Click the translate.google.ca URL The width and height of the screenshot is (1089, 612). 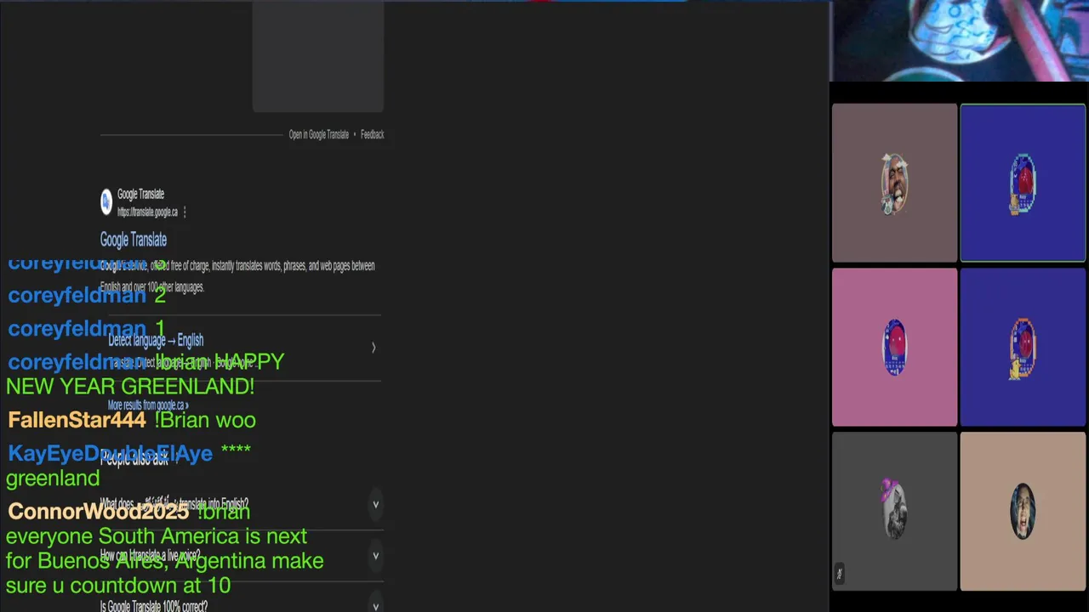[147, 212]
